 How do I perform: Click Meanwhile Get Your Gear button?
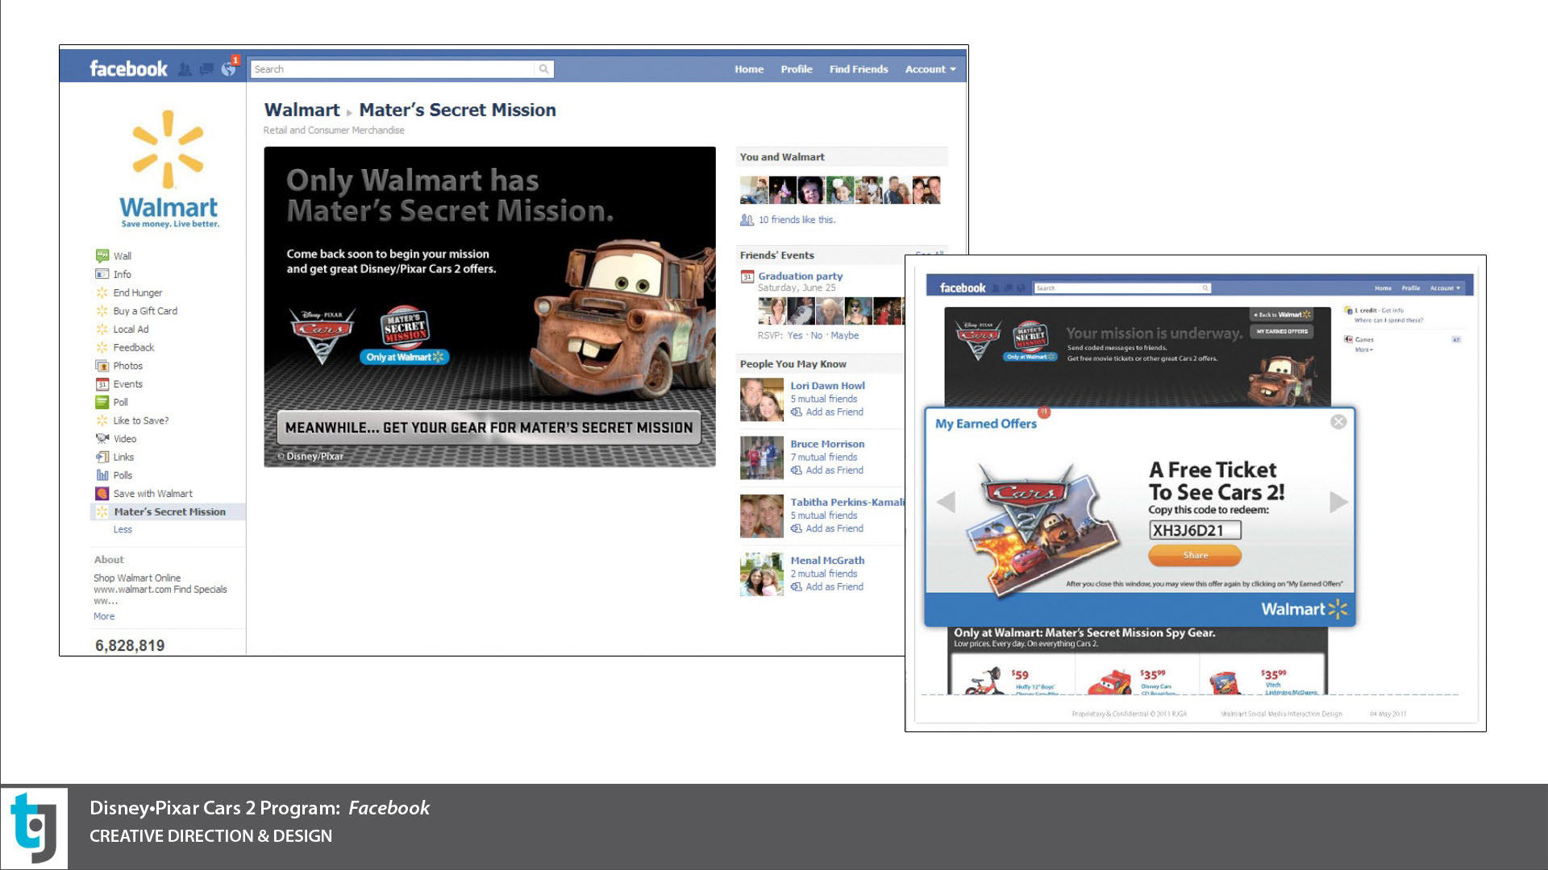click(x=489, y=428)
